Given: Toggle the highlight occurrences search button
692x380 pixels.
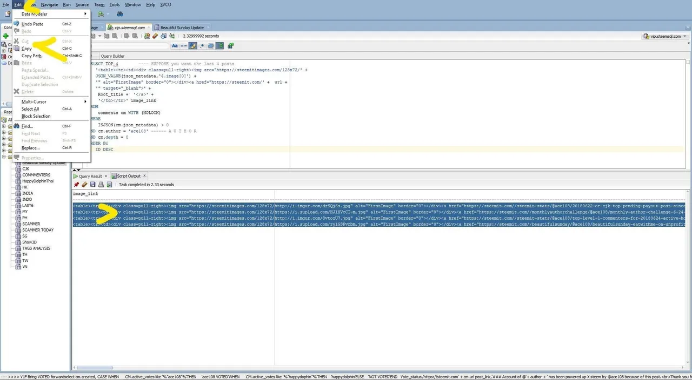Looking at the screenshot, I should click(193, 46).
